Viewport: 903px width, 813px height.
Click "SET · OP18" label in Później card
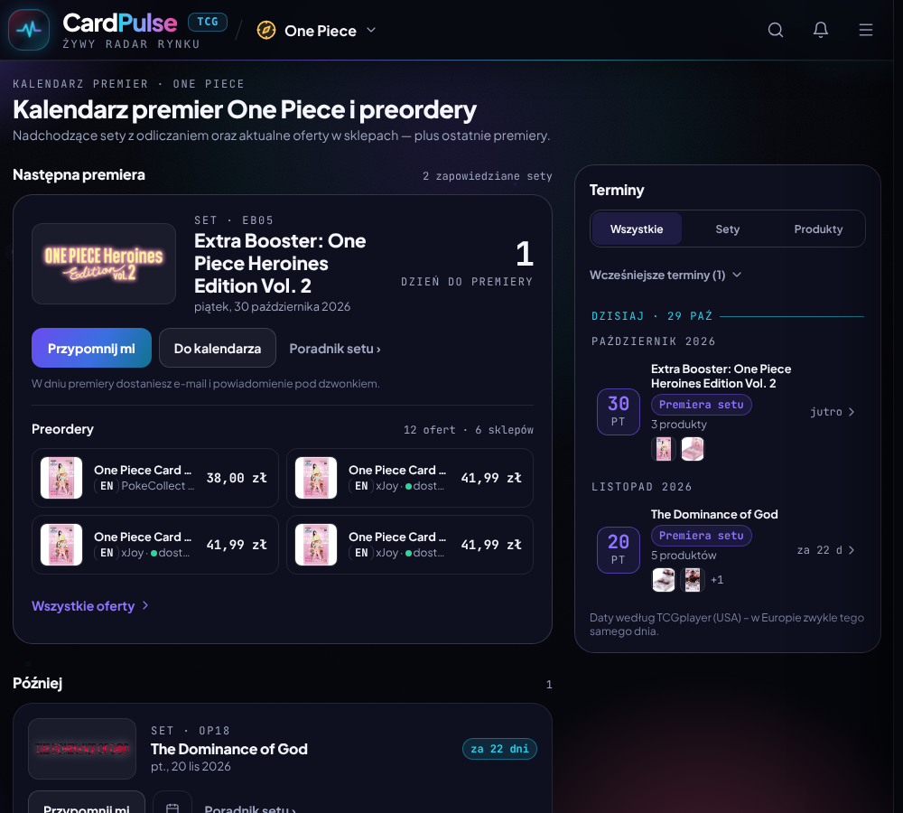click(x=190, y=731)
